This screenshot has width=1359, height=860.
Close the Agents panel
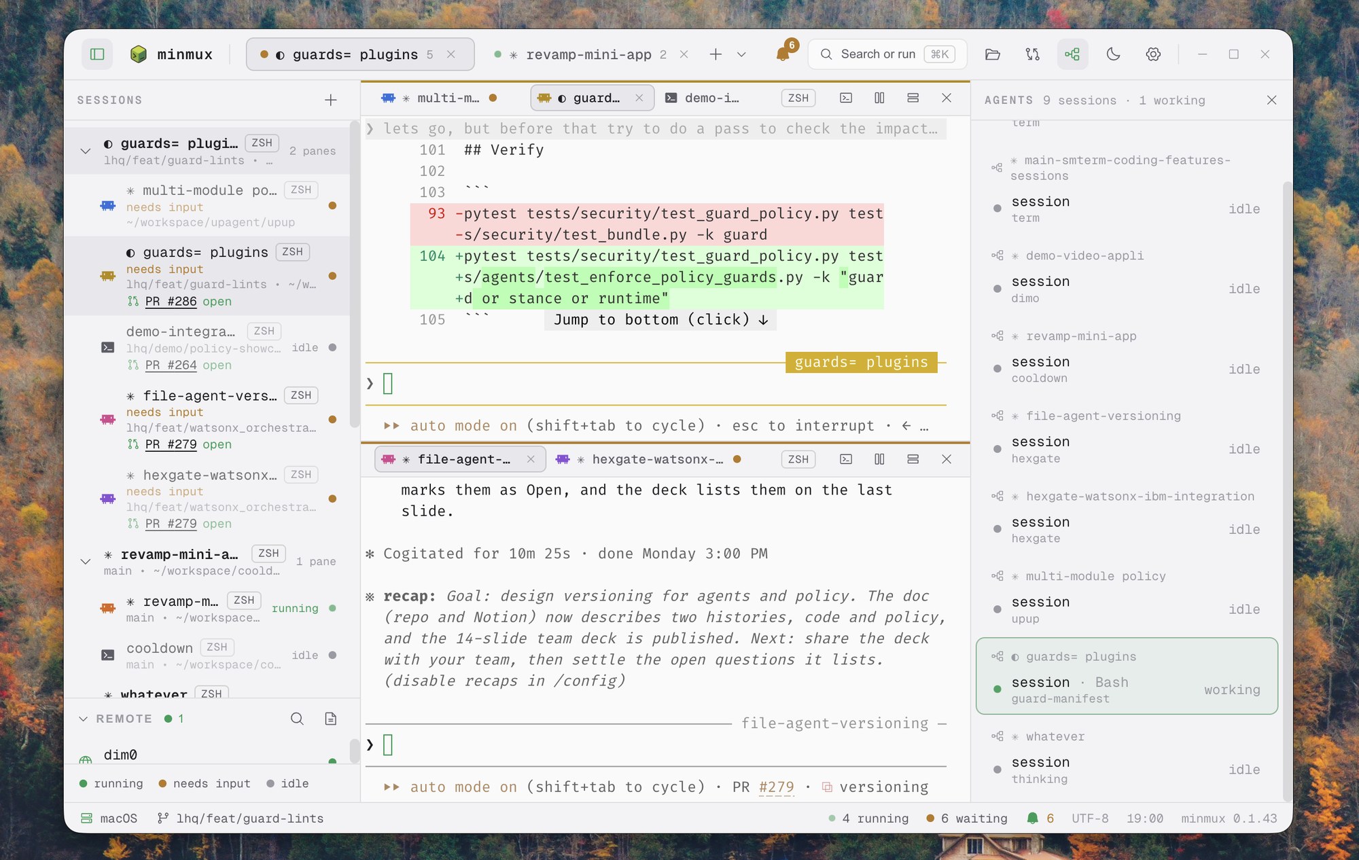click(1272, 101)
